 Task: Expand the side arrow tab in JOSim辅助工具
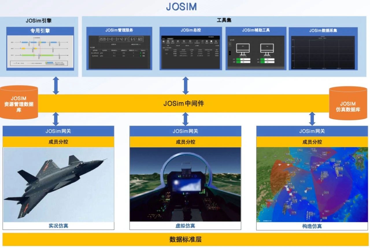coord(230,53)
